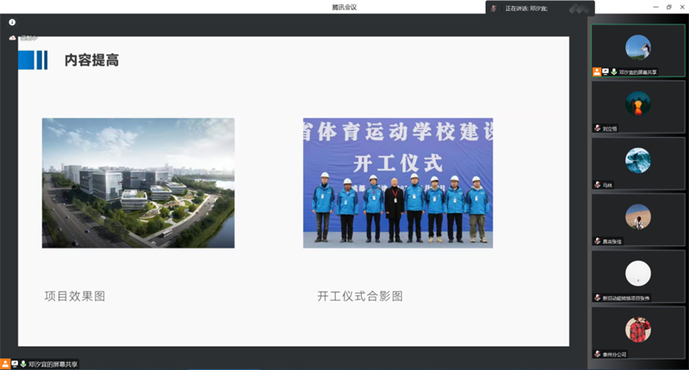Screen dimensions: 689x370
Task: Open the meeting info icon
Action: [12, 22]
